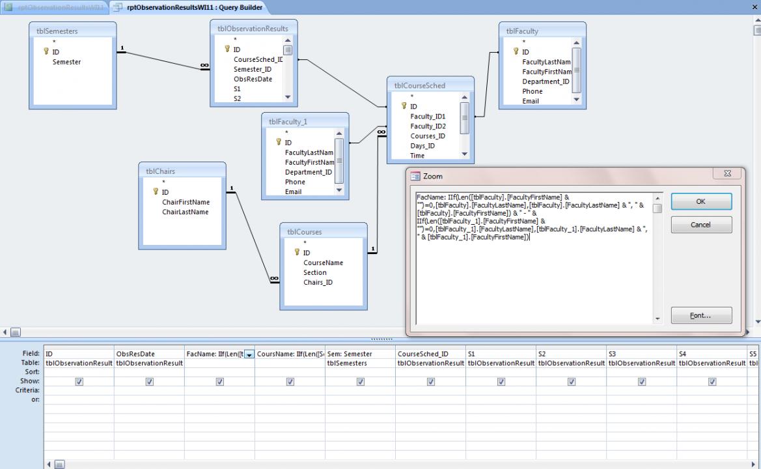761x469 pixels.
Task: Click the tblFaculty field list scroll up arrow
Action: [x=577, y=43]
